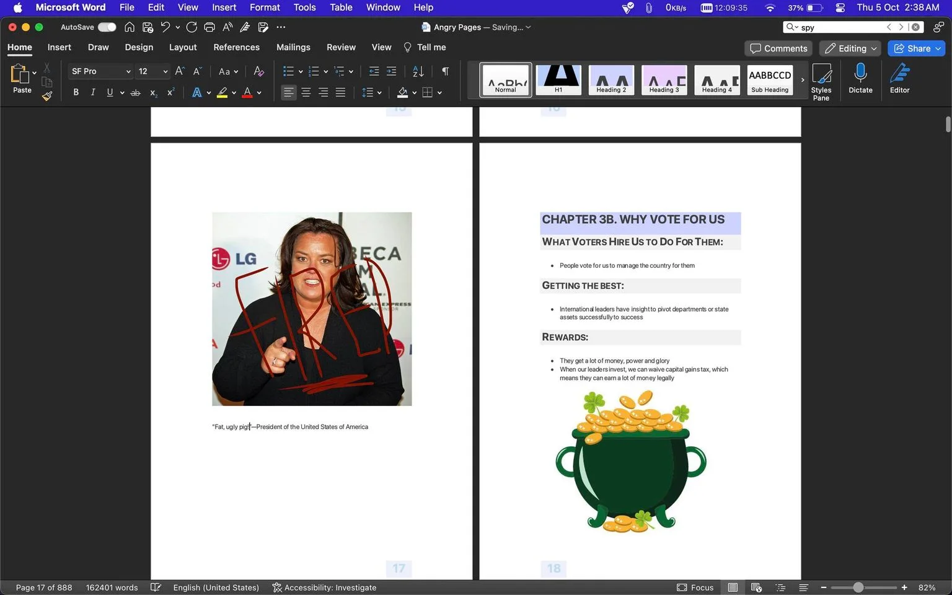
Task: Open the Editing mode dropdown
Action: pos(851,48)
